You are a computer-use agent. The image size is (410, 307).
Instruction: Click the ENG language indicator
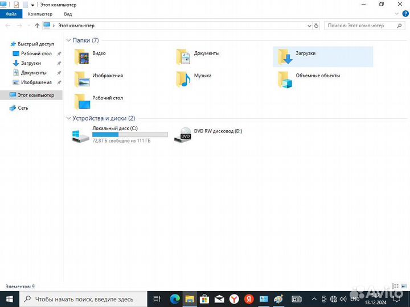pyautogui.click(x=355, y=299)
